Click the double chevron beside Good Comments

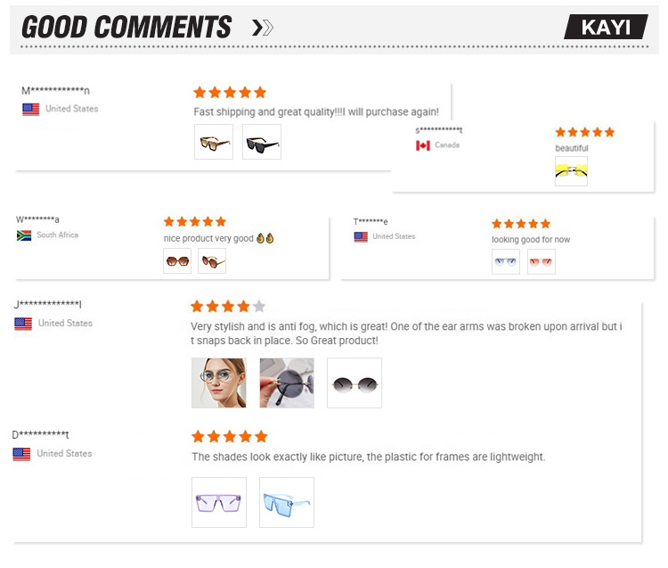click(263, 28)
